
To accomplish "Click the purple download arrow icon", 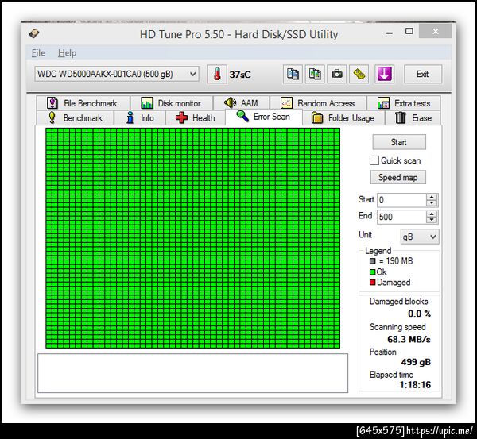I will 384,74.
